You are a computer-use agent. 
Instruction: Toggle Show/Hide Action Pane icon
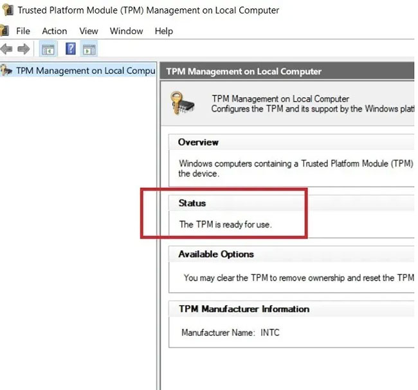click(89, 49)
